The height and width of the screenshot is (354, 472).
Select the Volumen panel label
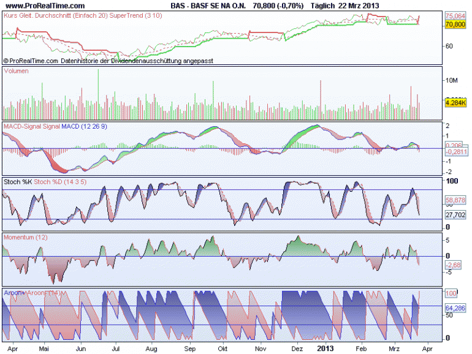[17, 71]
